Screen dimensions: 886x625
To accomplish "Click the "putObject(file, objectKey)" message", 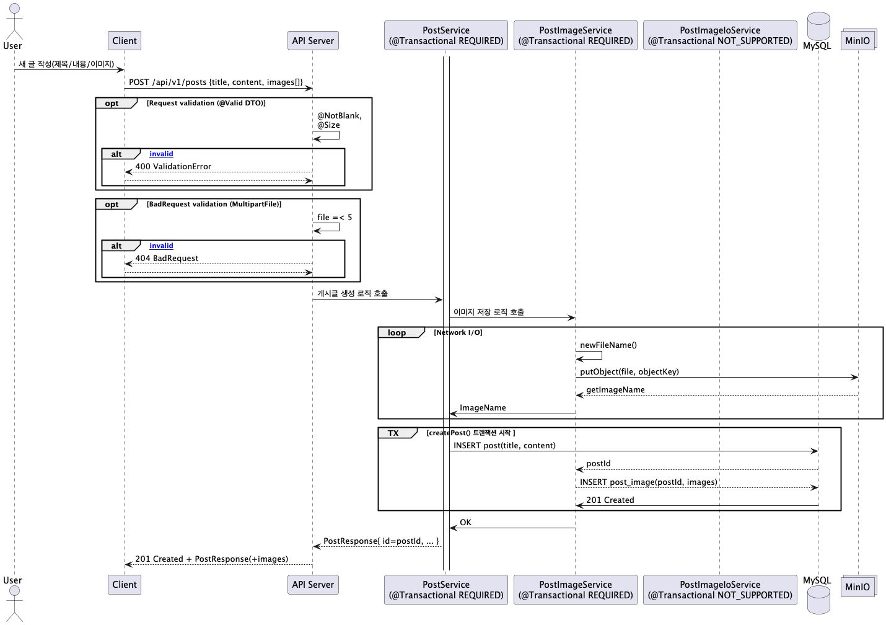I will click(629, 371).
